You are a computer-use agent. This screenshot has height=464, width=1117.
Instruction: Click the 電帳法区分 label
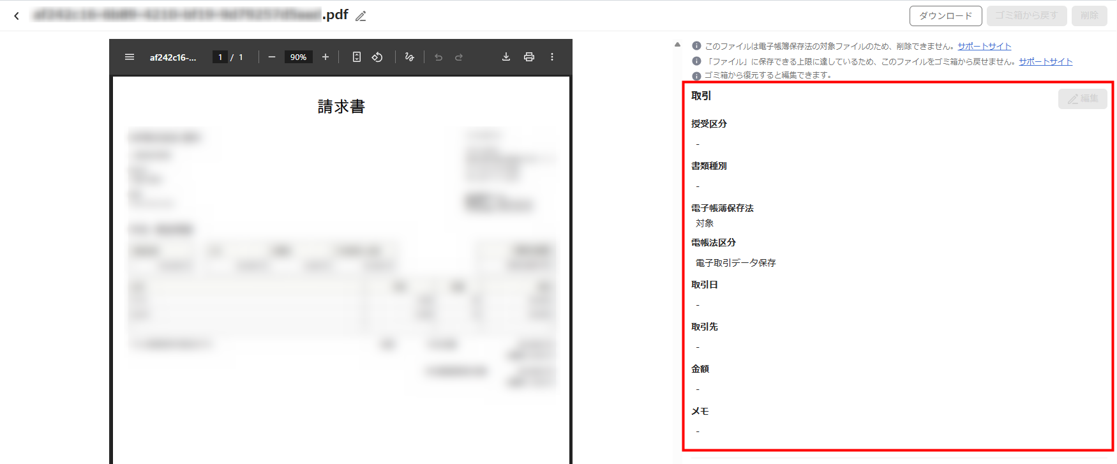[714, 243]
